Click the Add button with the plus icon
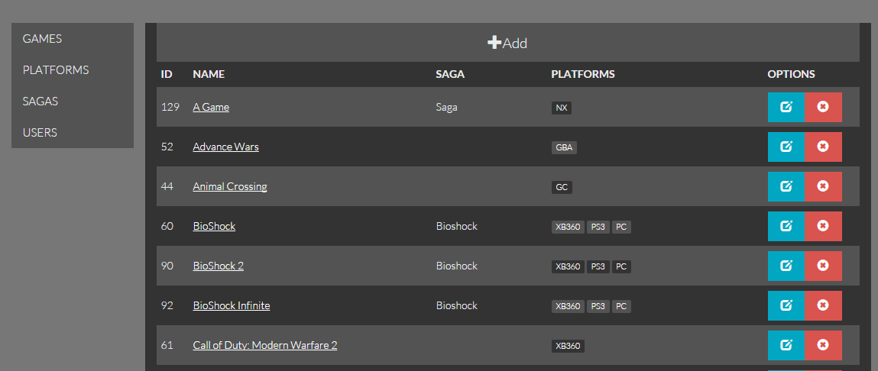Image resolution: width=878 pixels, height=371 pixels. (507, 43)
